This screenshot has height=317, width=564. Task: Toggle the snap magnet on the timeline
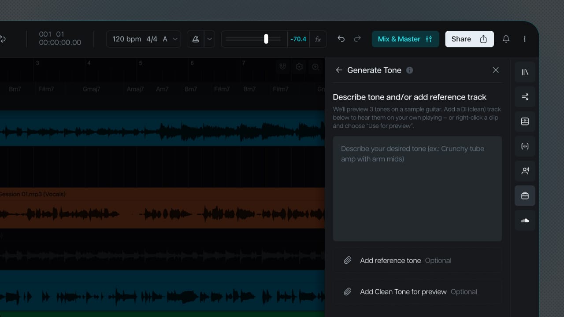(283, 67)
